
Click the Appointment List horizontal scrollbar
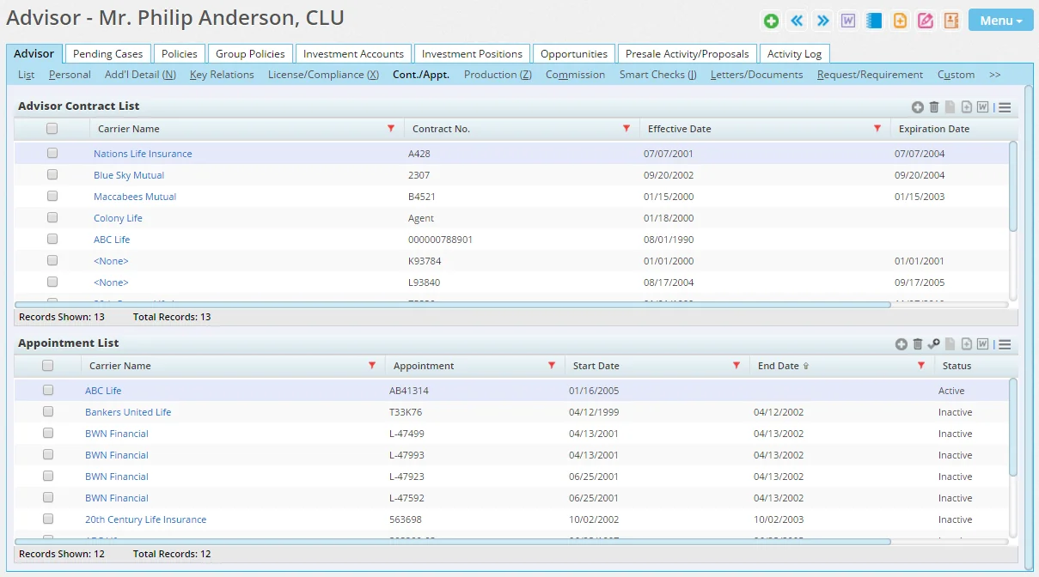click(453, 542)
